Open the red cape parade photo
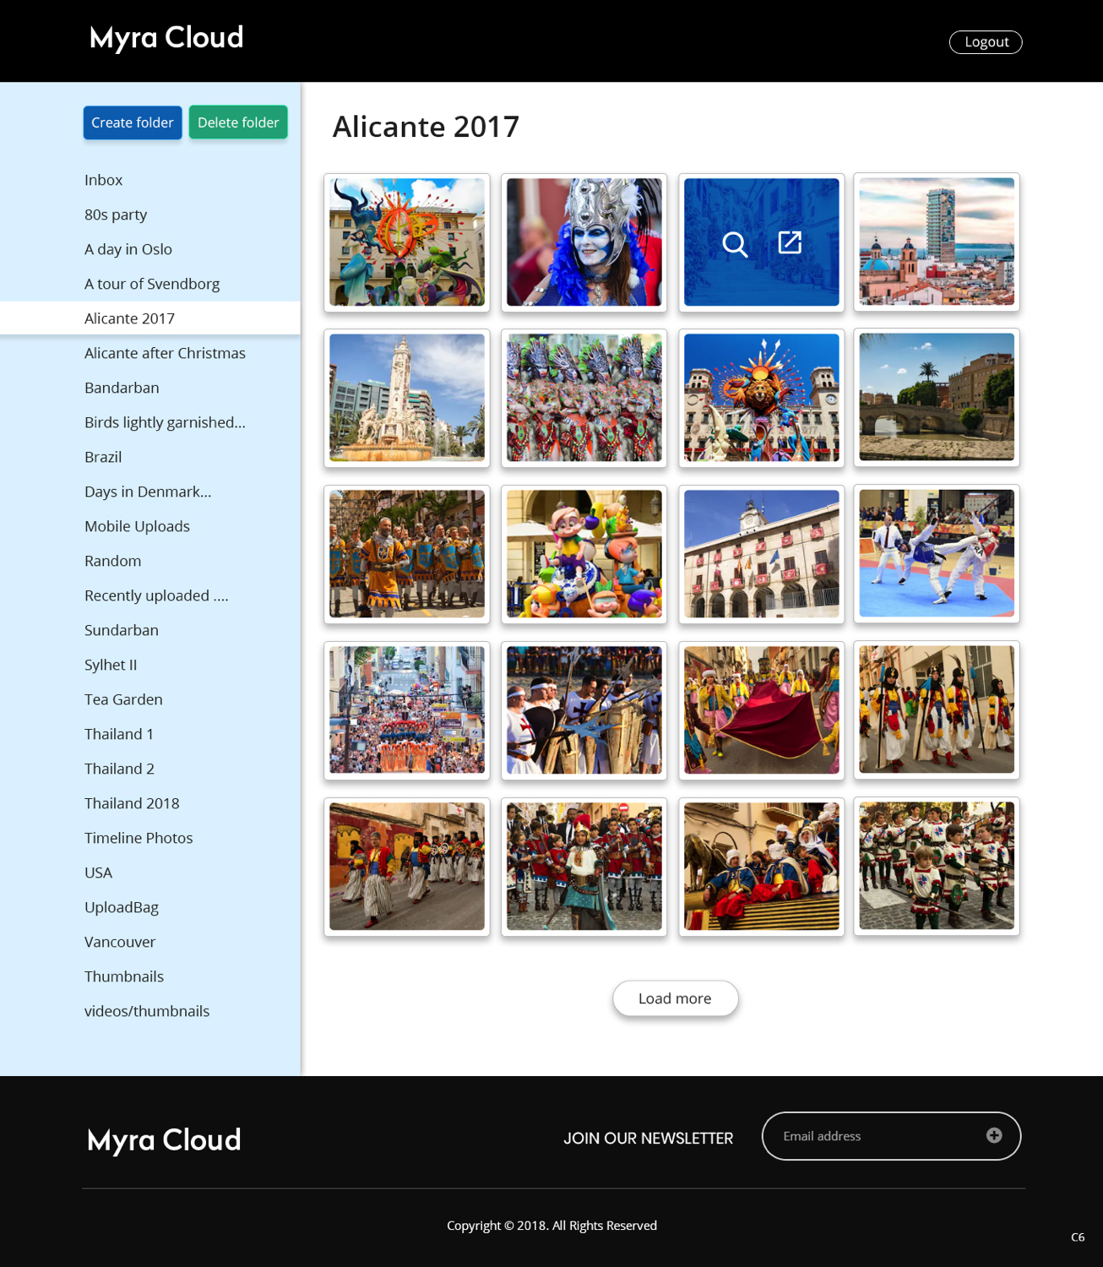 [x=761, y=710]
